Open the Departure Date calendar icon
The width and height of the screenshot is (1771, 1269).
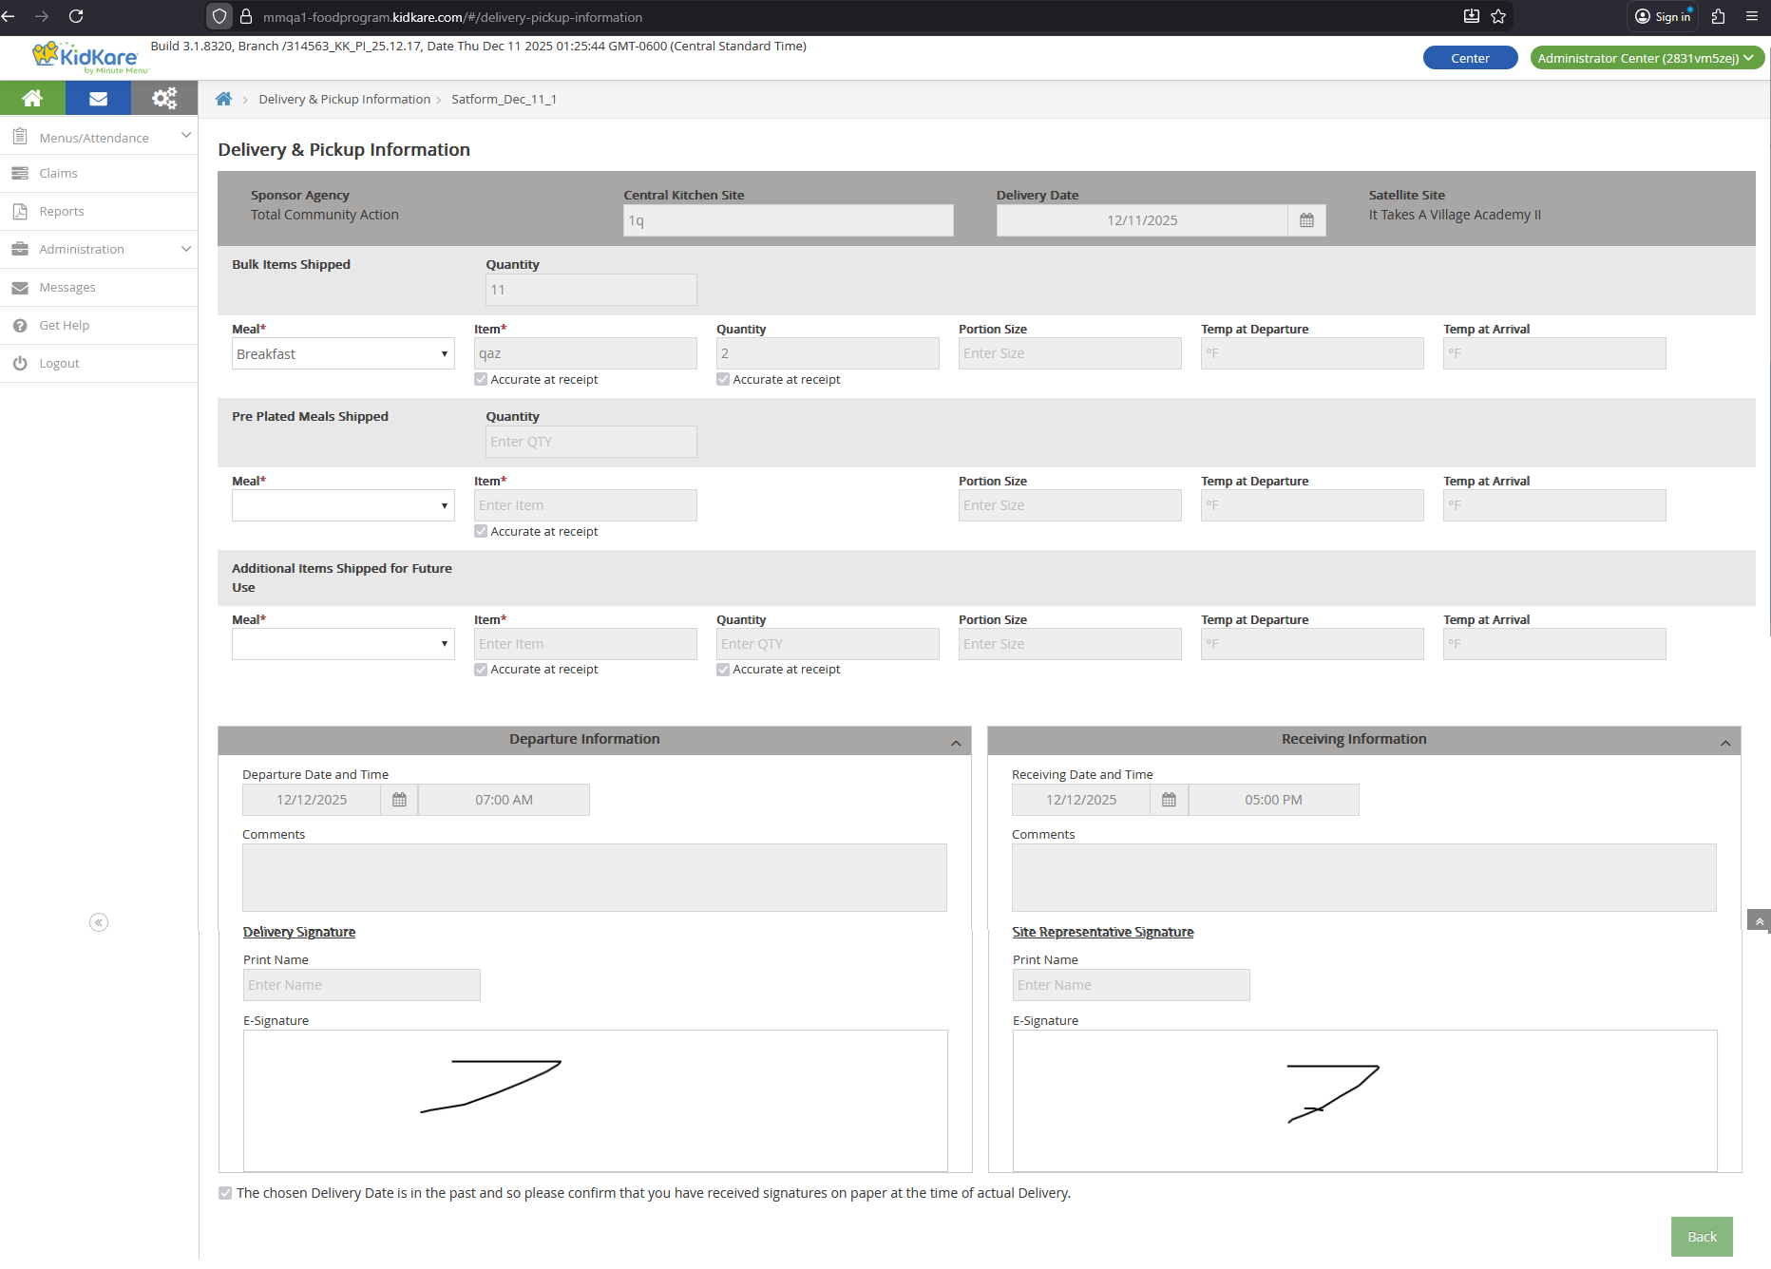pyautogui.click(x=399, y=800)
